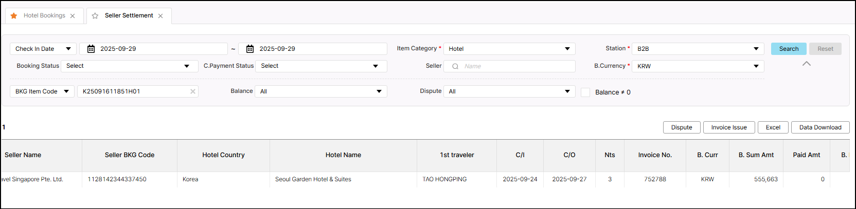Click the outline star on Seller Settlement tab
This screenshot has height=209, width=856.
(x=95, y=16)
